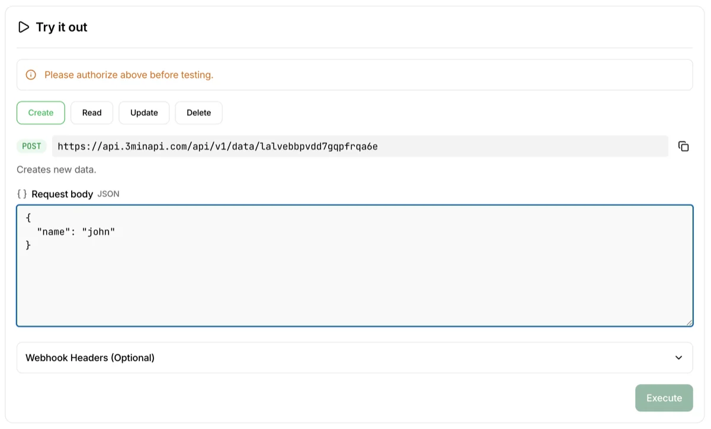Click inside the Request body JSON editor

pyautogui.click(x=354, y=278)
